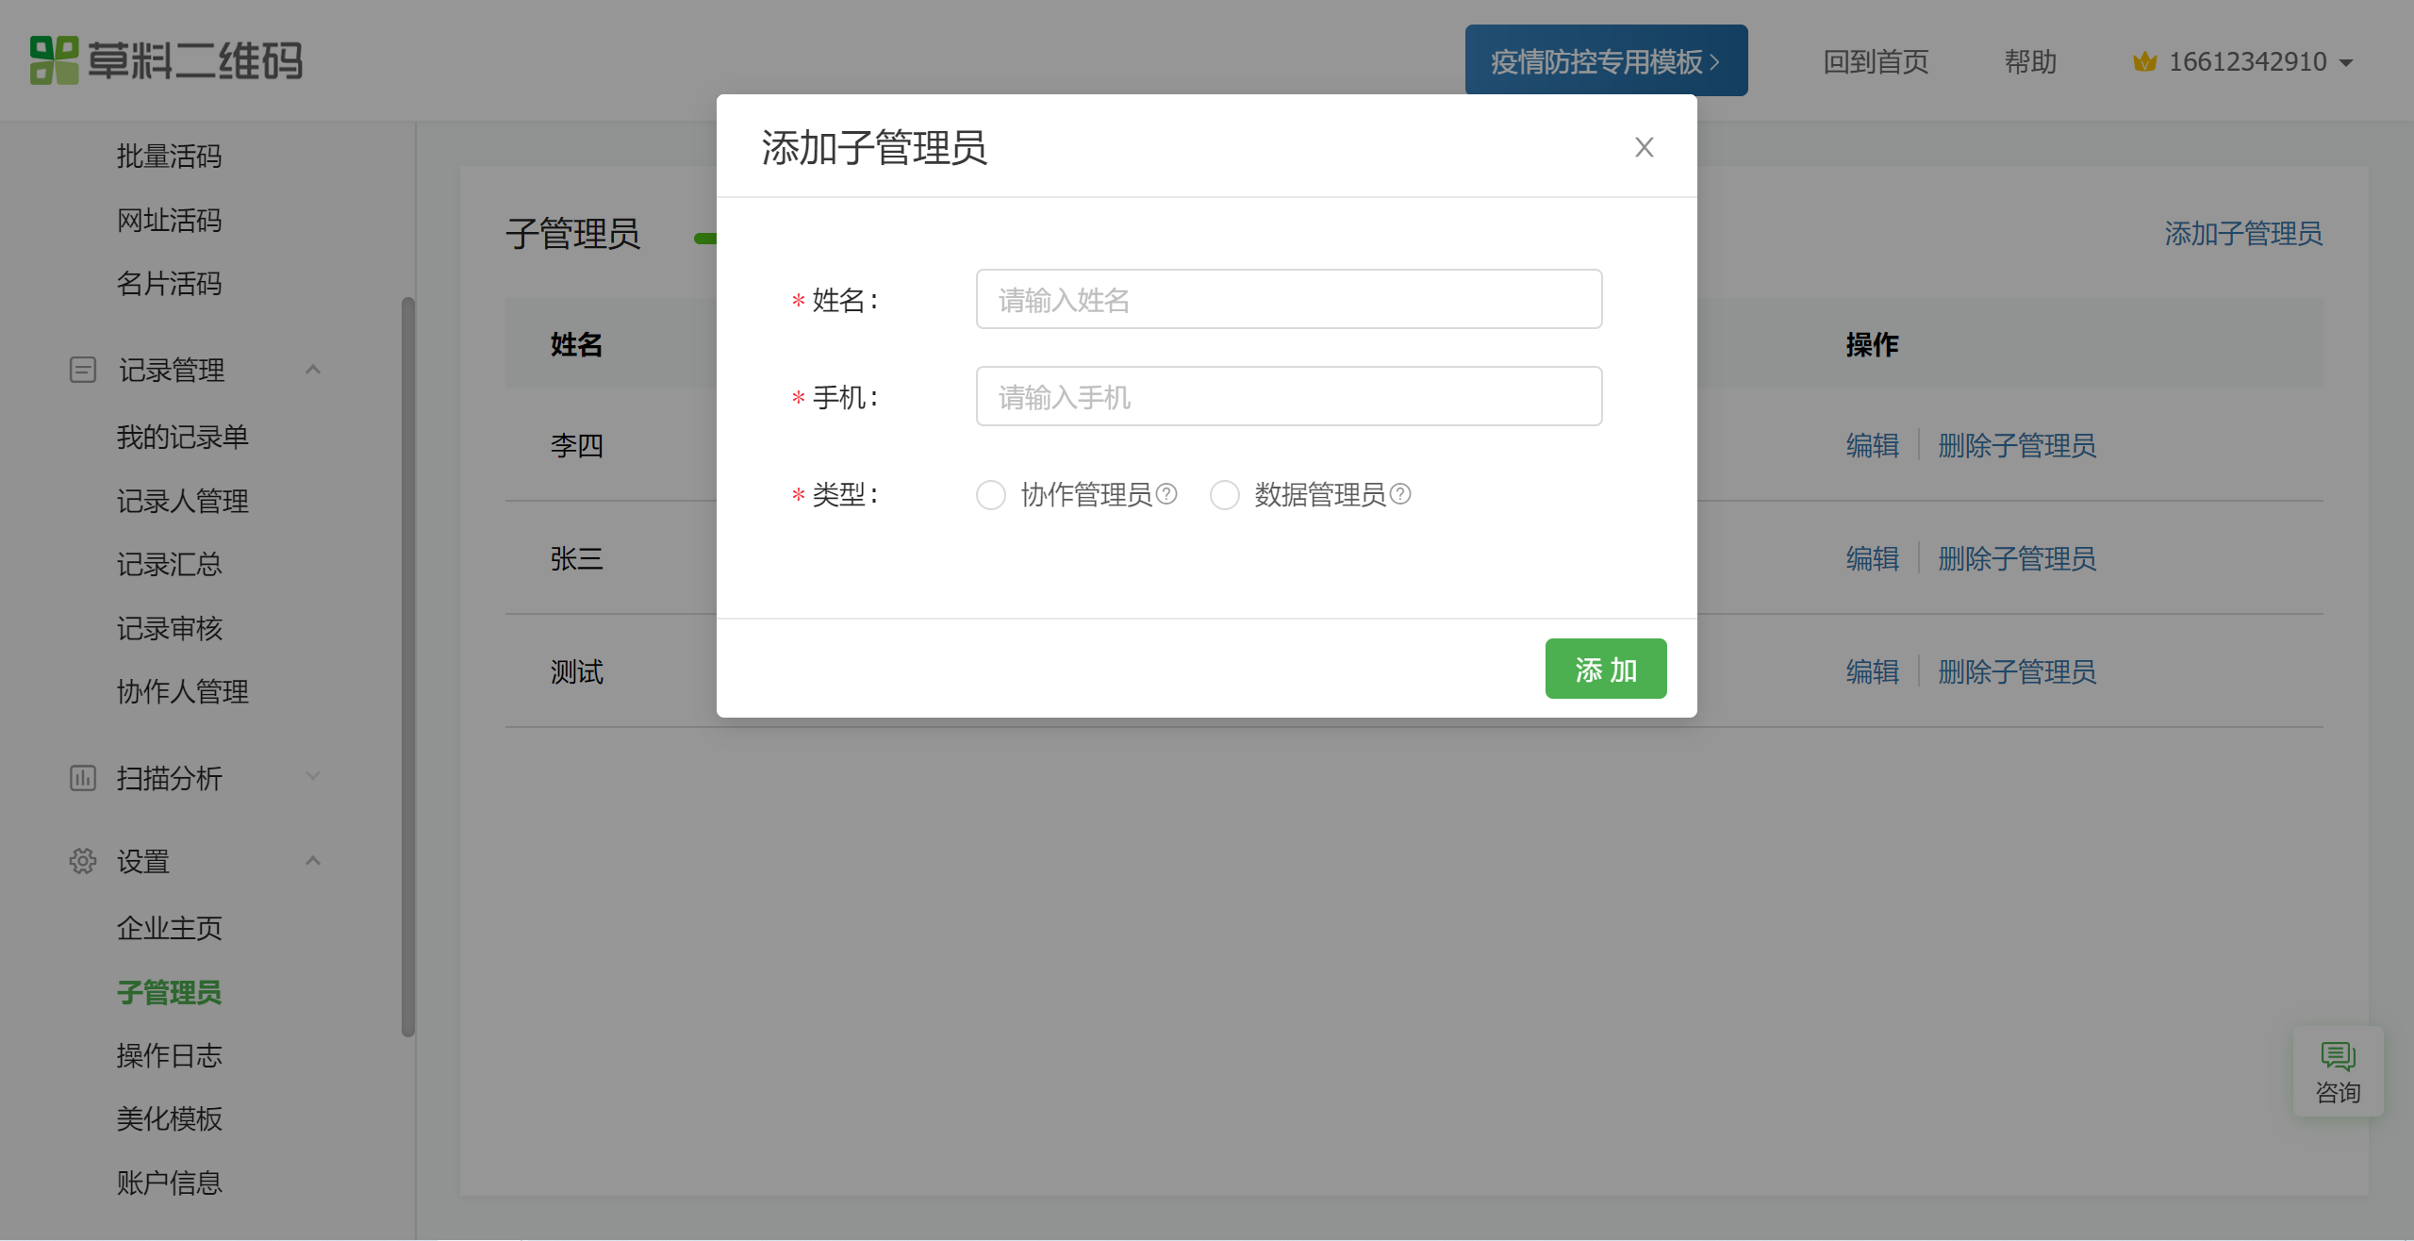Click 删除子管理员 for 测试 row
2414x1241 pixels.
2017,672
